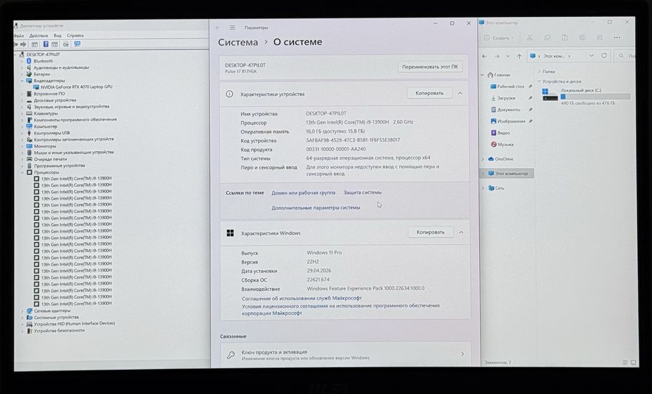This screenshot has width=652, height=394.
Task: Click Переименовать этот ПК button
Action: [x=430, y=67]
